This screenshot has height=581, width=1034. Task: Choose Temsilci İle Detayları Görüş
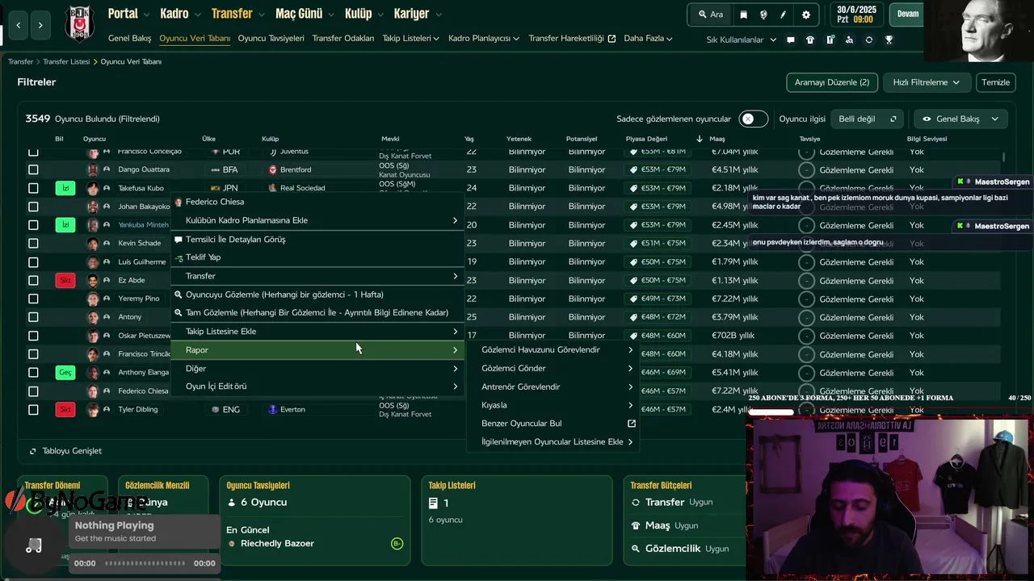pyautogui.click(x=317, y=240)
